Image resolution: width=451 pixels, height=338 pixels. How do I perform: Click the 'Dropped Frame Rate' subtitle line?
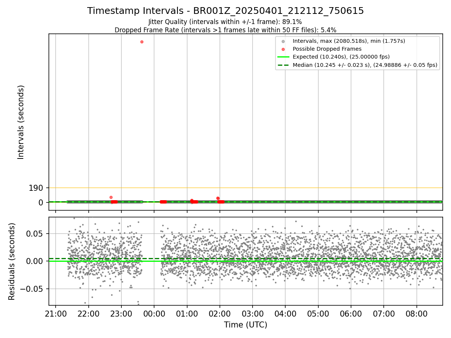tap(225, 30)
